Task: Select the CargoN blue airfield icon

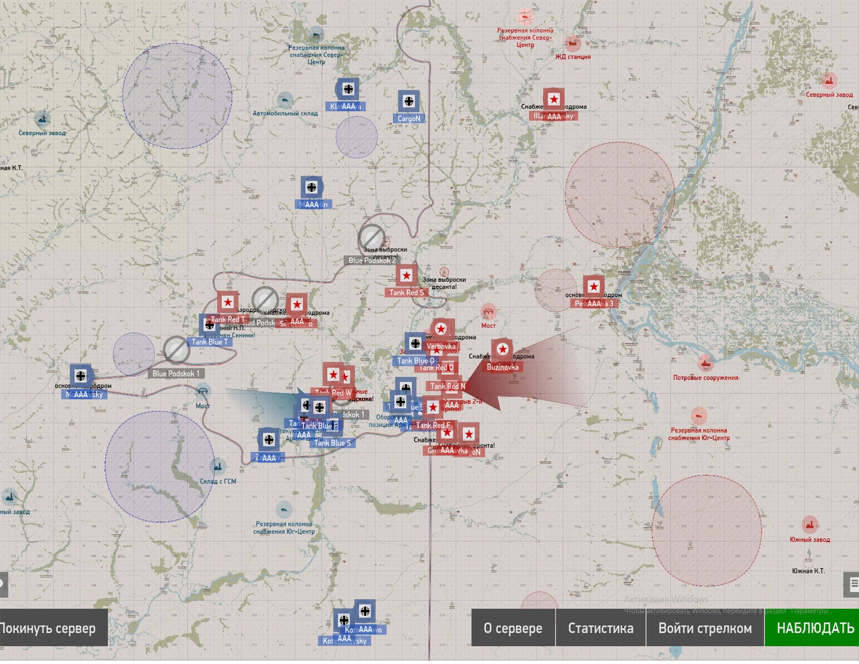Action: click(x=408, y=102)
